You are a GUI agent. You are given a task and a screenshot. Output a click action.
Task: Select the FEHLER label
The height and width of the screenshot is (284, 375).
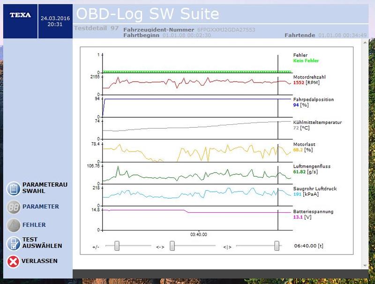point(34,224)
